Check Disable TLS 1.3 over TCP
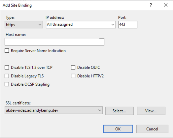Screen dimensions: 173x138 [x=7, y=67]
